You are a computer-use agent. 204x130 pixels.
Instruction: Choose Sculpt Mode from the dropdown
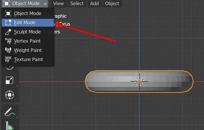tap(28, 32)
